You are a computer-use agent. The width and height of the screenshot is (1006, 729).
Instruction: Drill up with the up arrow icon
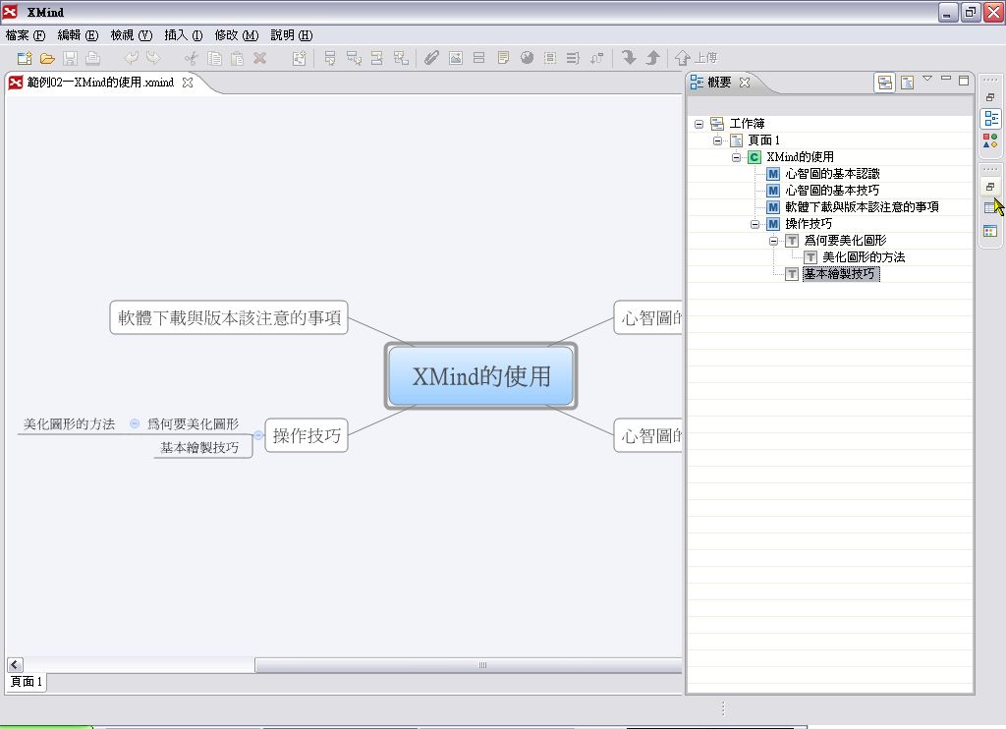652,58
